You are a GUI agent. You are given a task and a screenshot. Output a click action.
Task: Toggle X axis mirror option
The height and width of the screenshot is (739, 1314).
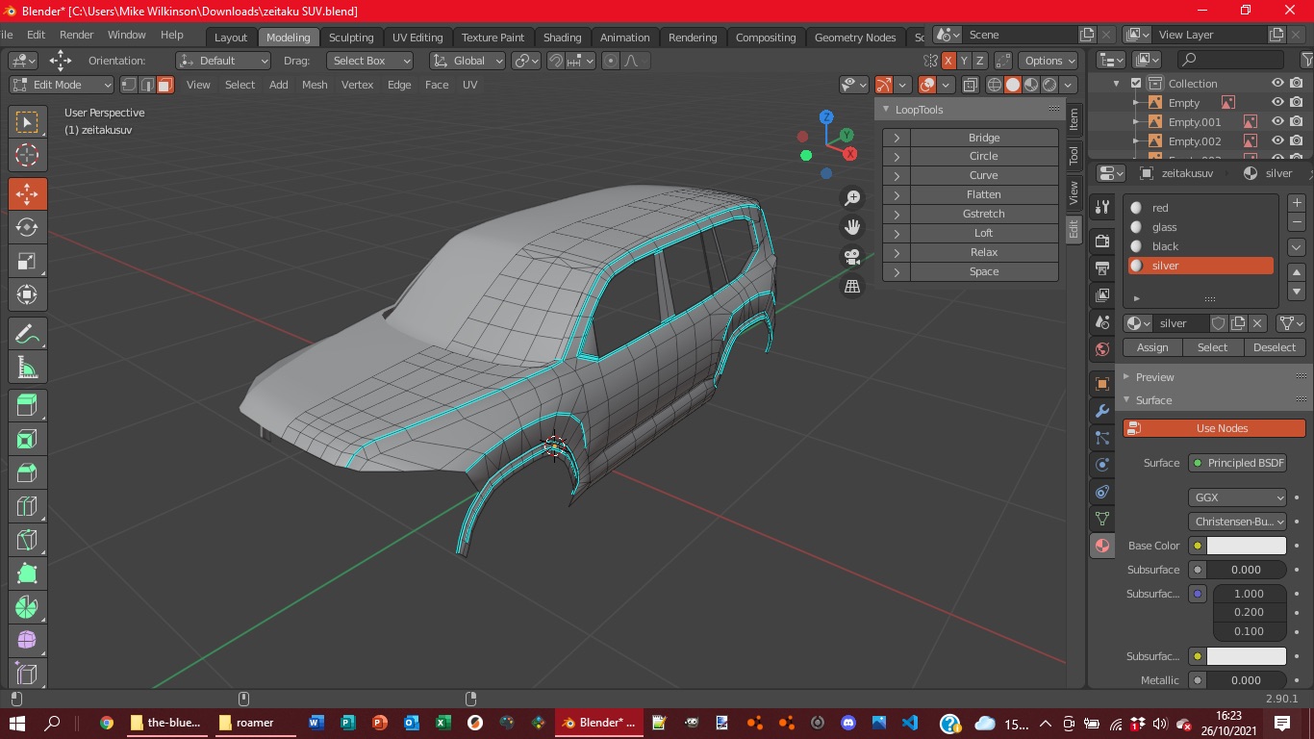pyautogui.click(x=948, y=61)
